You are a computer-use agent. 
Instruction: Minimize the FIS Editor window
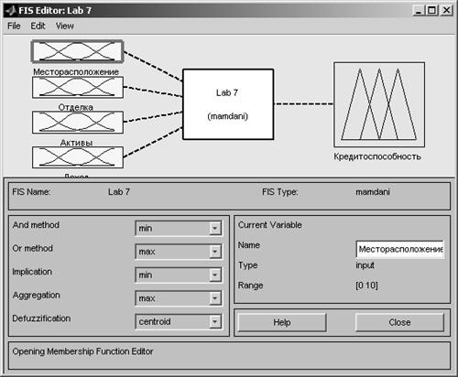419,10
